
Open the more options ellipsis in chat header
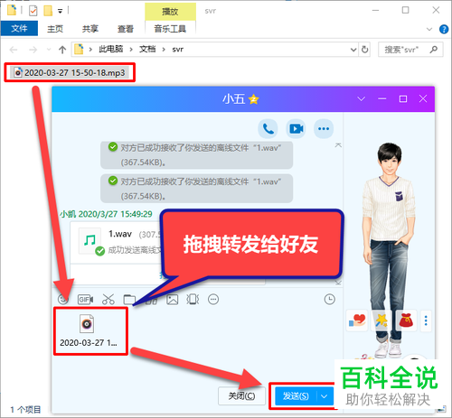pyautogui.click(x=324, y=129)
